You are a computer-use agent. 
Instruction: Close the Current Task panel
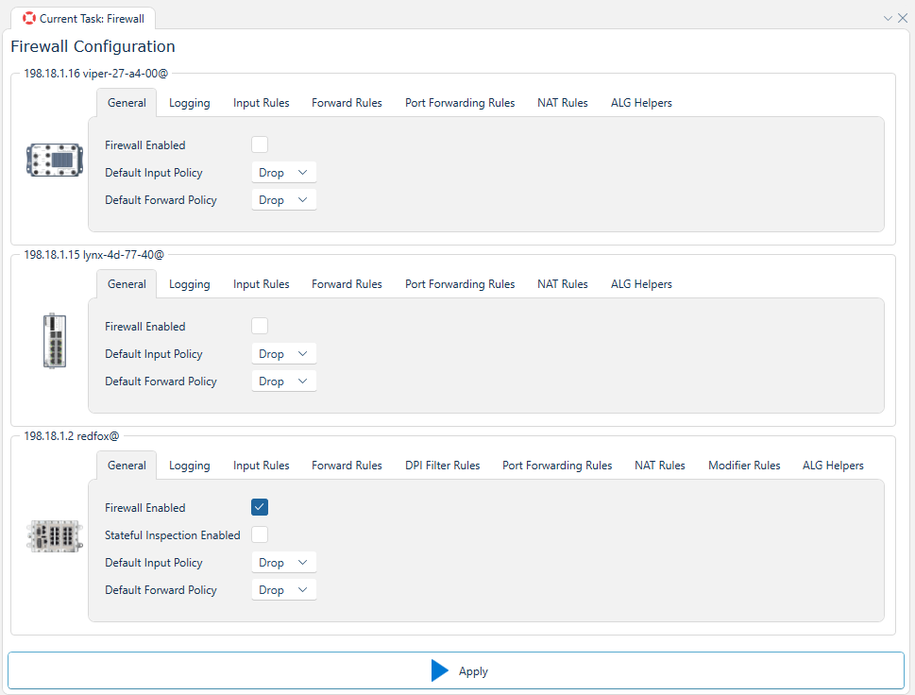903,18
